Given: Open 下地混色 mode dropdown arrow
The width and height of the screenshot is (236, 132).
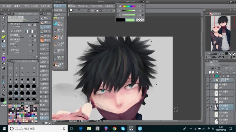Looking at the screenshot, I should coord(35,31).
